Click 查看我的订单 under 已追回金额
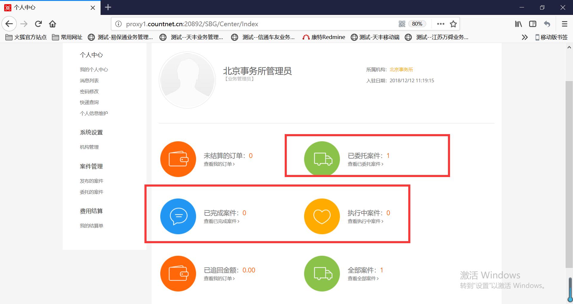This screenshot has width=573, height=304. point(219,278)
